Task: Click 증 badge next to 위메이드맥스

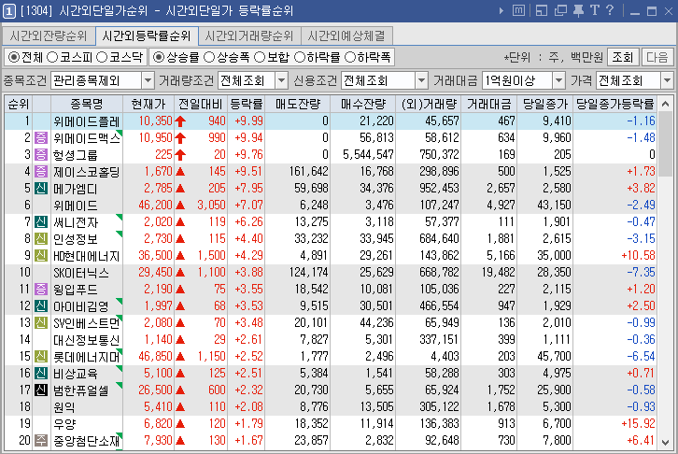Action: [x=41, y=138]
